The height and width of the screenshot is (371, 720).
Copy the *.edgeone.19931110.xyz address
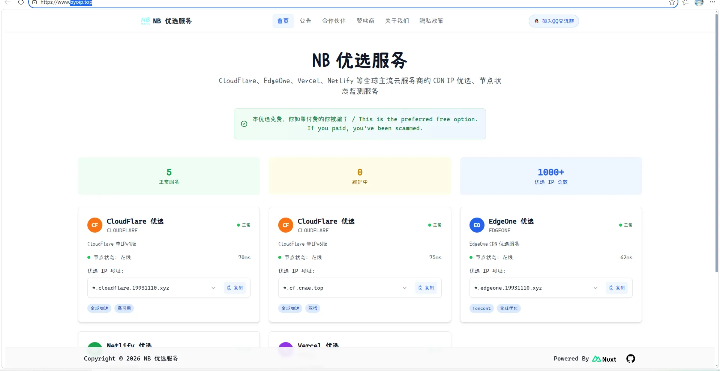(617, 288)
